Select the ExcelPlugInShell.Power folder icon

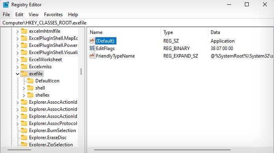tap(24, 45)
